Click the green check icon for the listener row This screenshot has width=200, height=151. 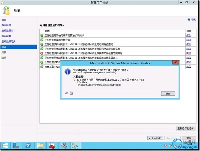42,62
